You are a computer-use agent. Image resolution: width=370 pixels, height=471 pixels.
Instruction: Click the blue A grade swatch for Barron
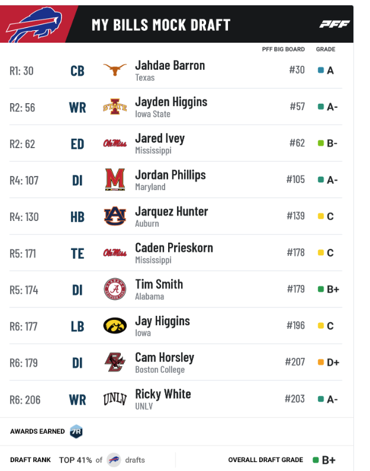[x=321, y=70]
